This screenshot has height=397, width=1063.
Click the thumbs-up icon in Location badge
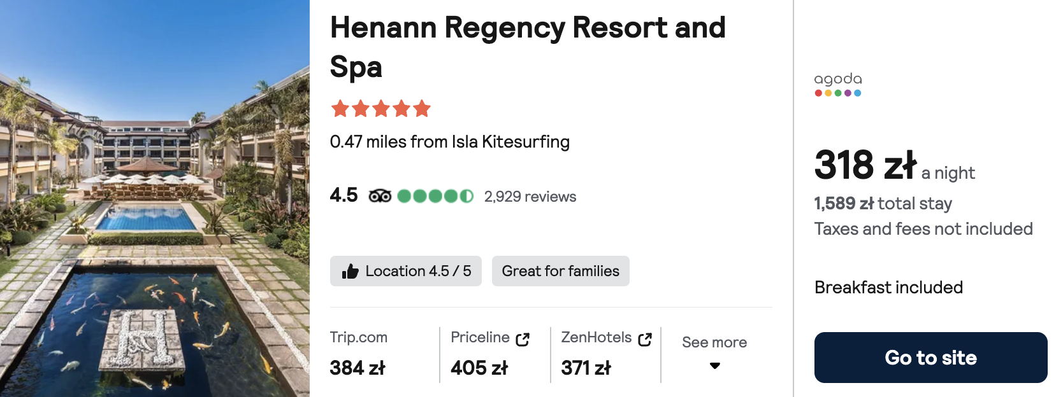coord(350,272)
